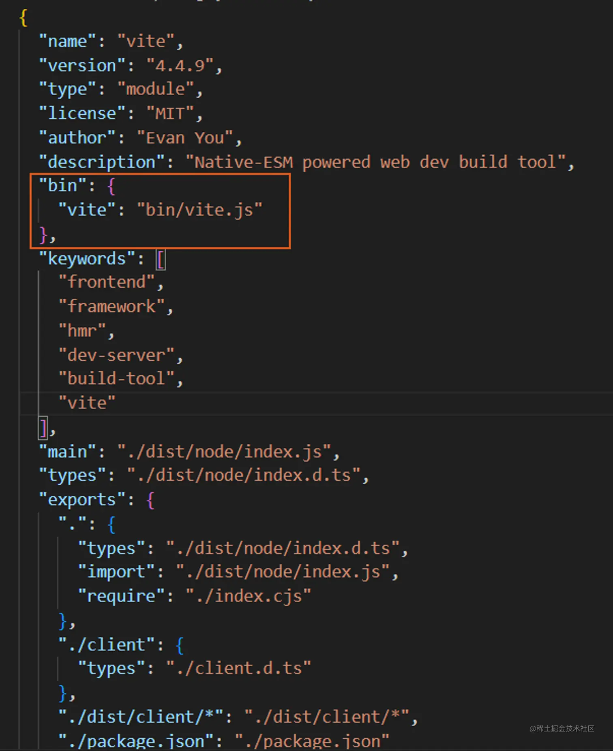Click the "./package.json" export key
613x751 pixels.
[x=136, y=741]
